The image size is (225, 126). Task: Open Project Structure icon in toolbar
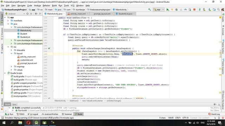(x=214, y=9)
